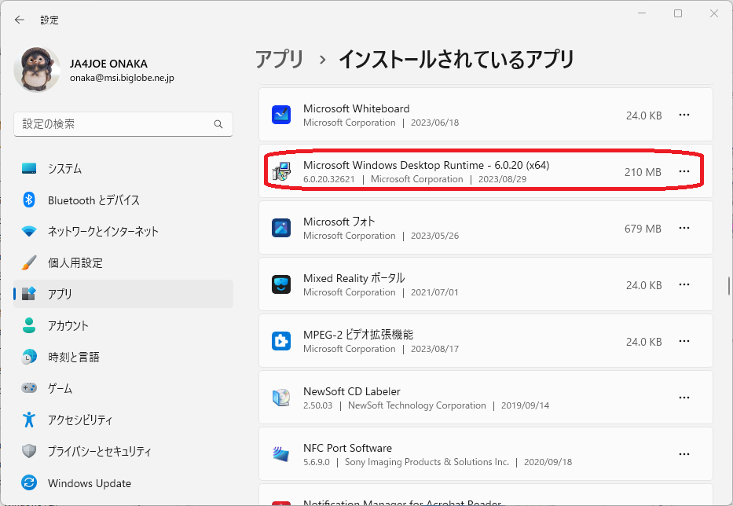Open ネットワークとインターネット settings
This screenshot has height=506, width=733.
coord(123,231)
